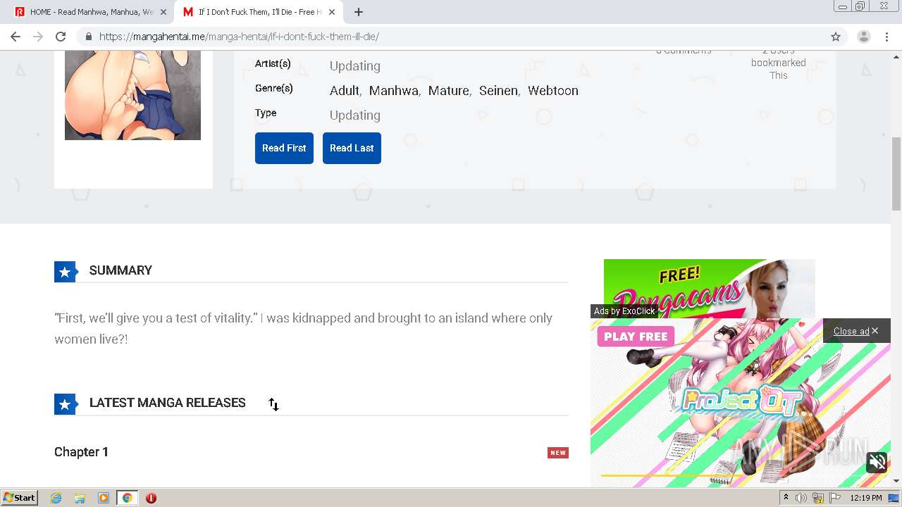902x507 pixels.
Task: Open the Manhwa genre link
Action: [x=394, y=91]
